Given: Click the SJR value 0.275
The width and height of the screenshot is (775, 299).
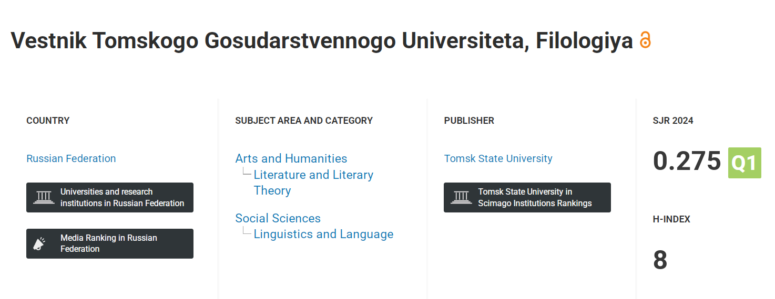Looking at the screenshot, I should [687, 161].
